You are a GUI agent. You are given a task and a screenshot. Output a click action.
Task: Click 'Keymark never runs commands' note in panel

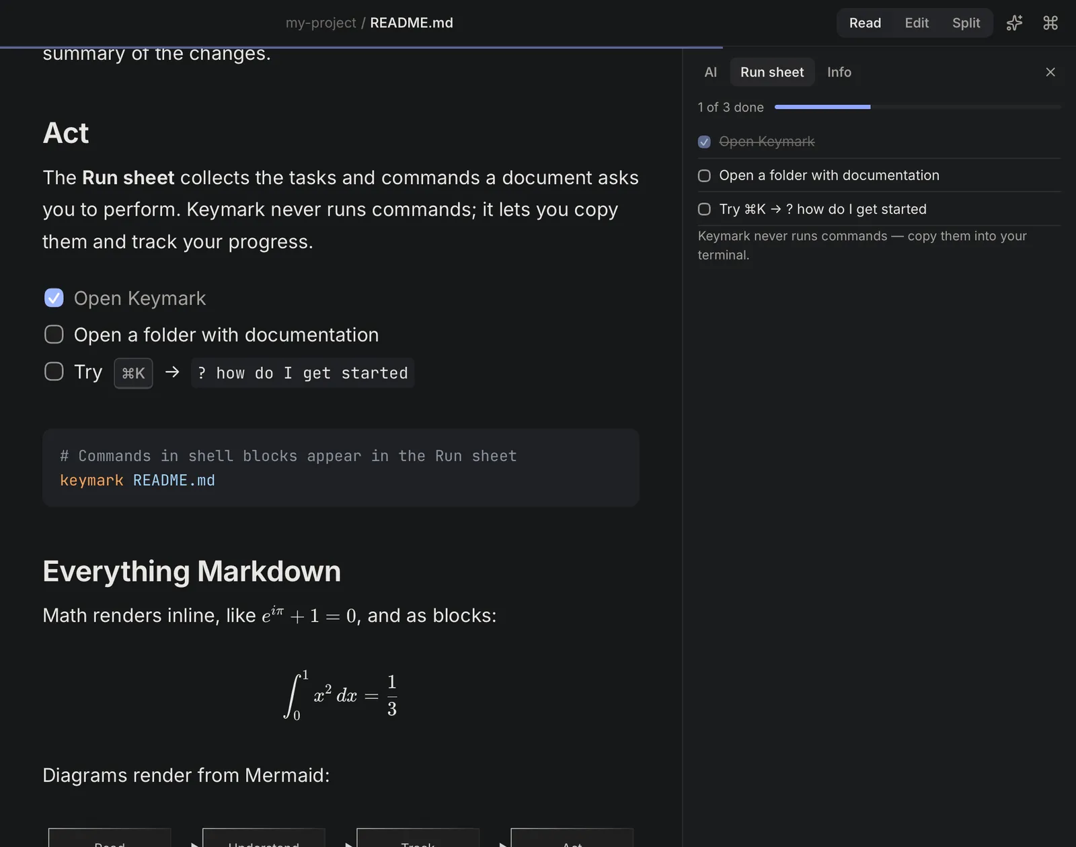862,245
